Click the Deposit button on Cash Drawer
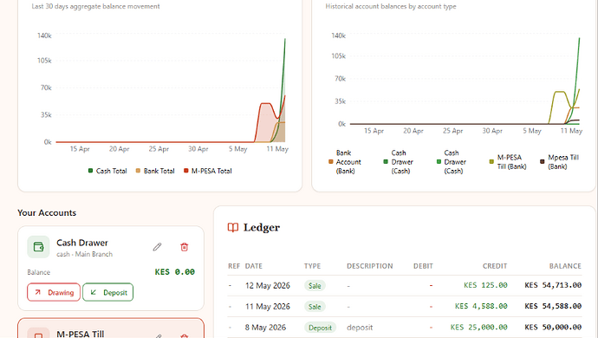 [x=108, y=292]
